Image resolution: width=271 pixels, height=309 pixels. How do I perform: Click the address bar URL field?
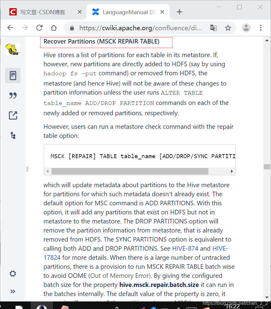140,28
